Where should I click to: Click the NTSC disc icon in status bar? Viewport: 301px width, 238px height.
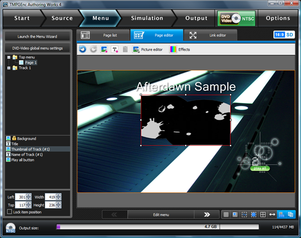[11, 228]
